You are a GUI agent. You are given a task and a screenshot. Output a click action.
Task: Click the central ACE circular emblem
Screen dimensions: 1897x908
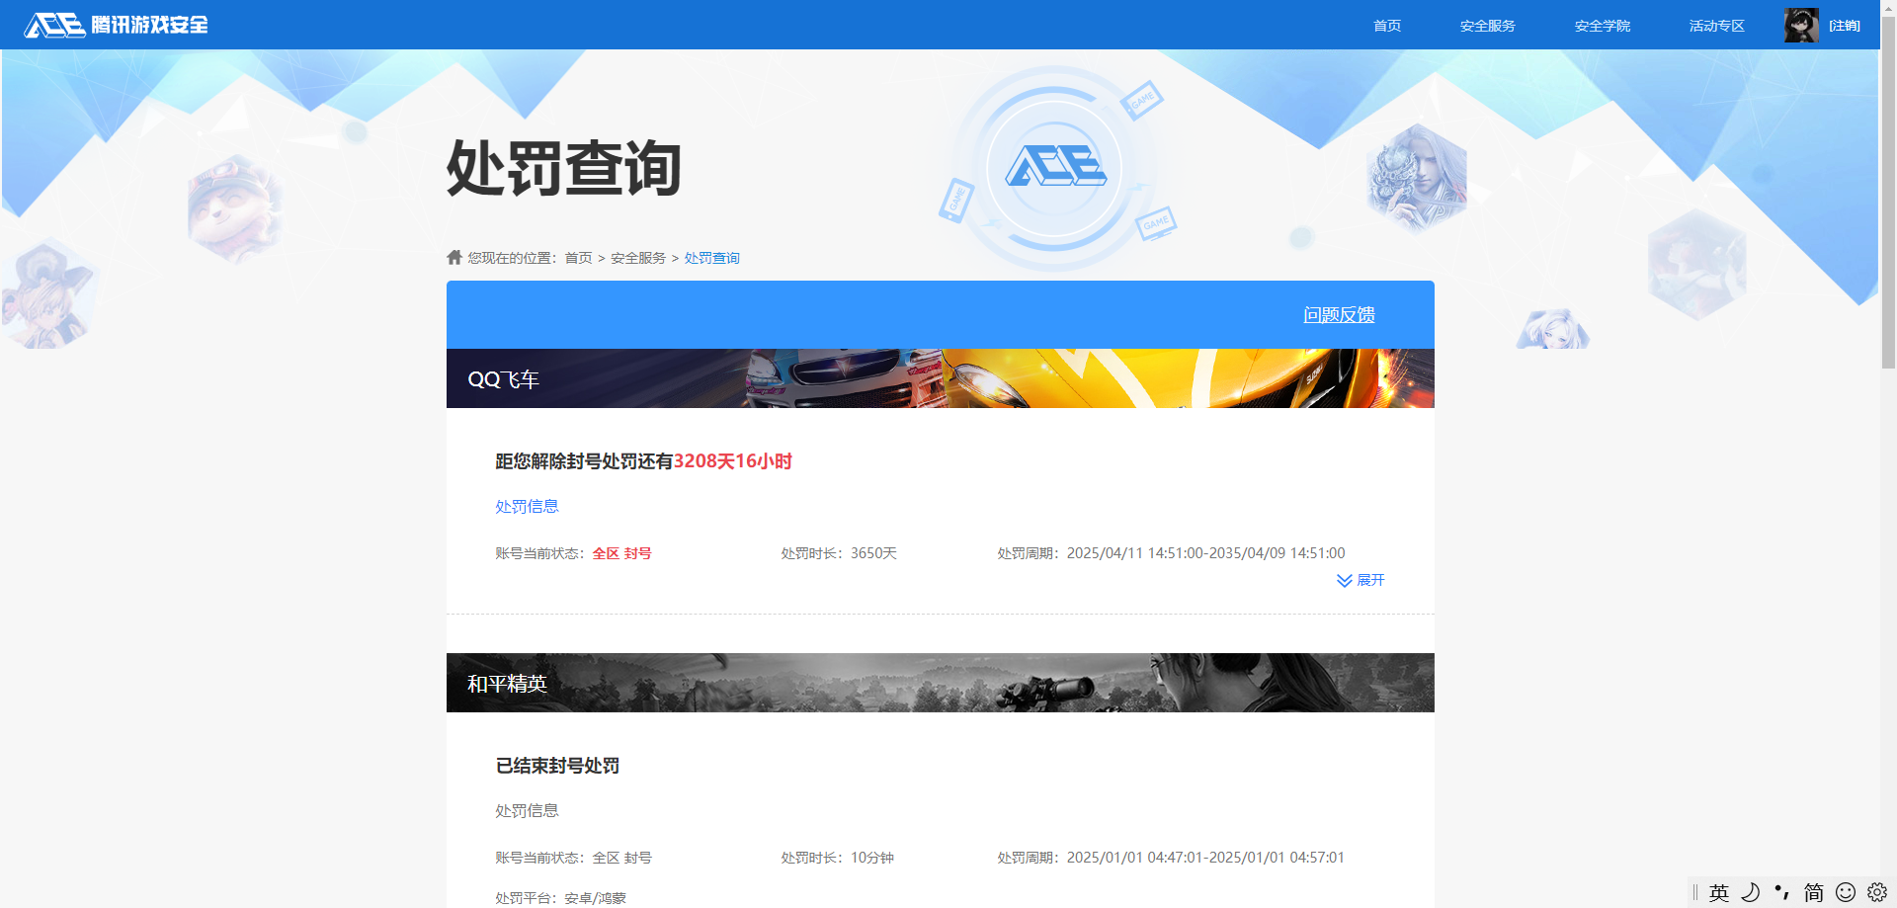1055,168
